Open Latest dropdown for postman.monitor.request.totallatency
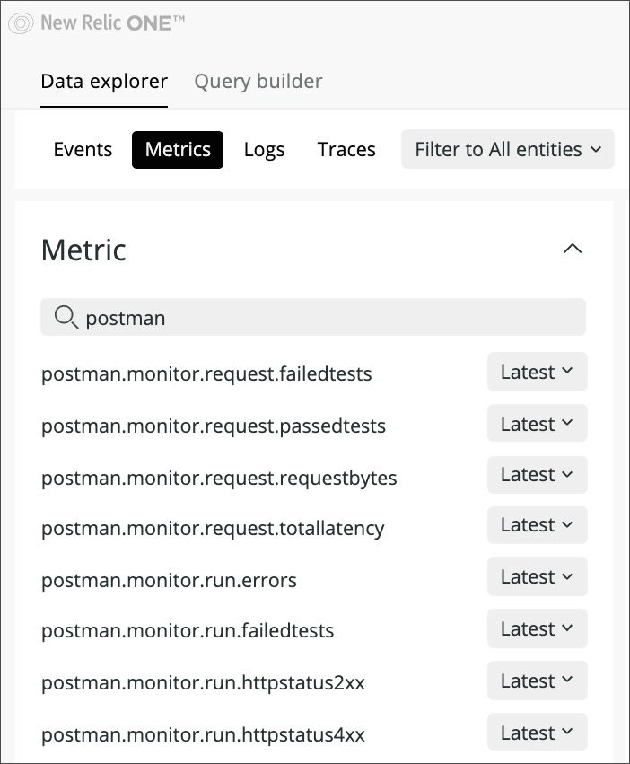 pyautogui.click(x=537, y=525)
